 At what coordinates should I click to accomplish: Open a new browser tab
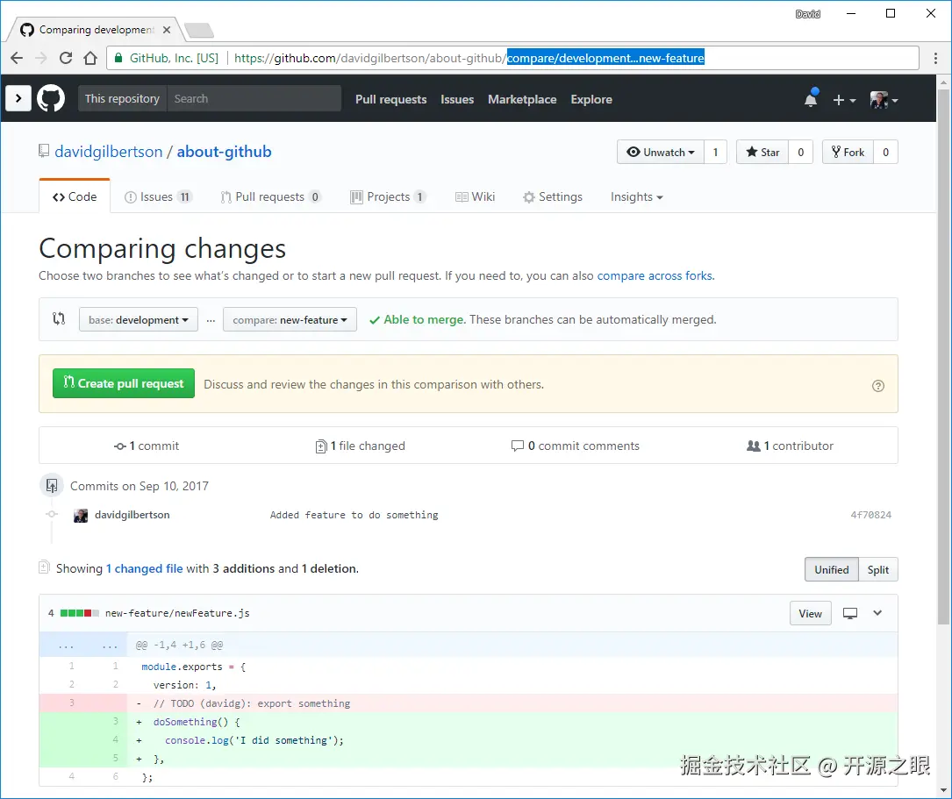pos(198,30)
